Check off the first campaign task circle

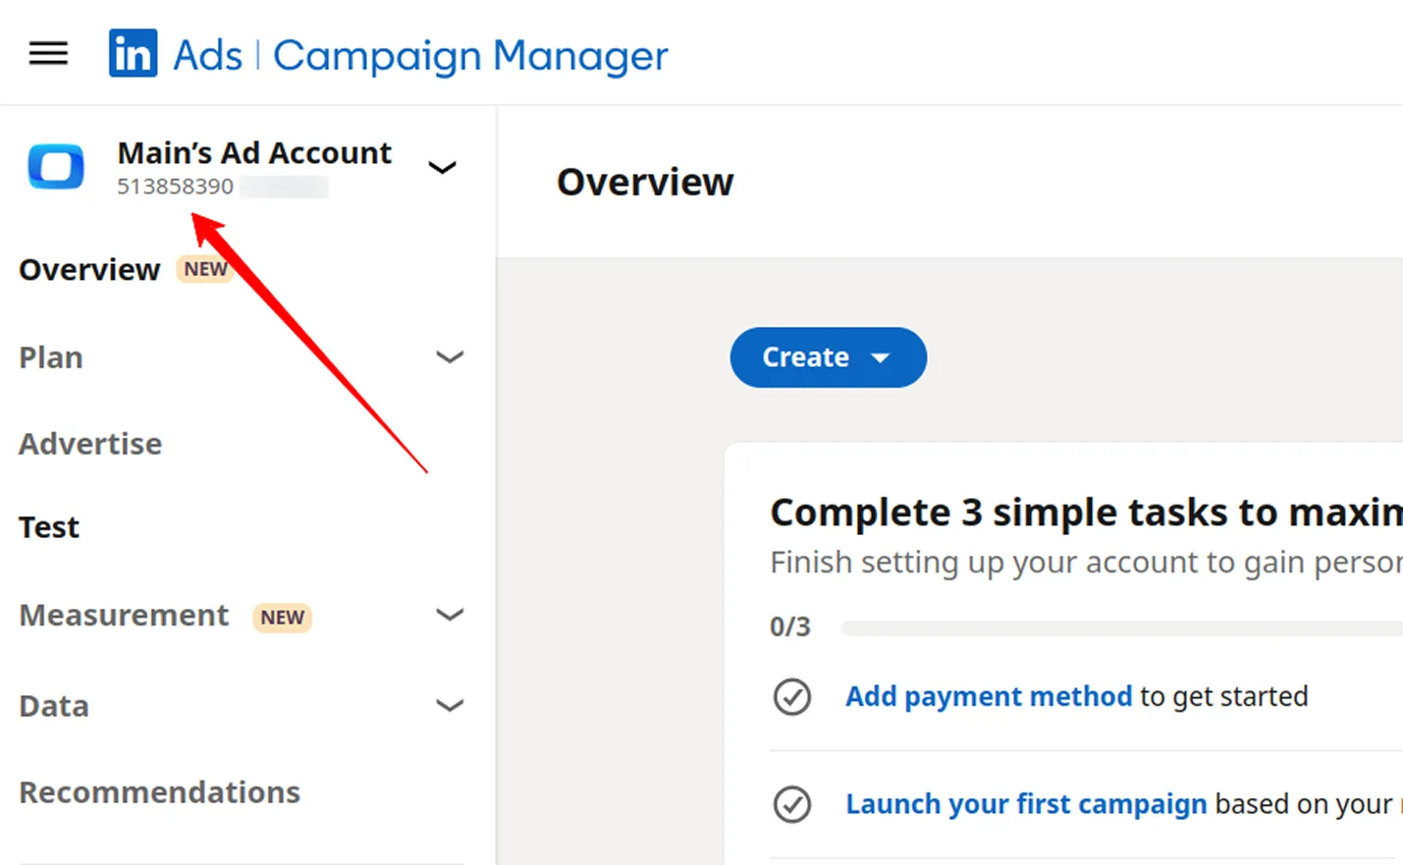(792, 805)
